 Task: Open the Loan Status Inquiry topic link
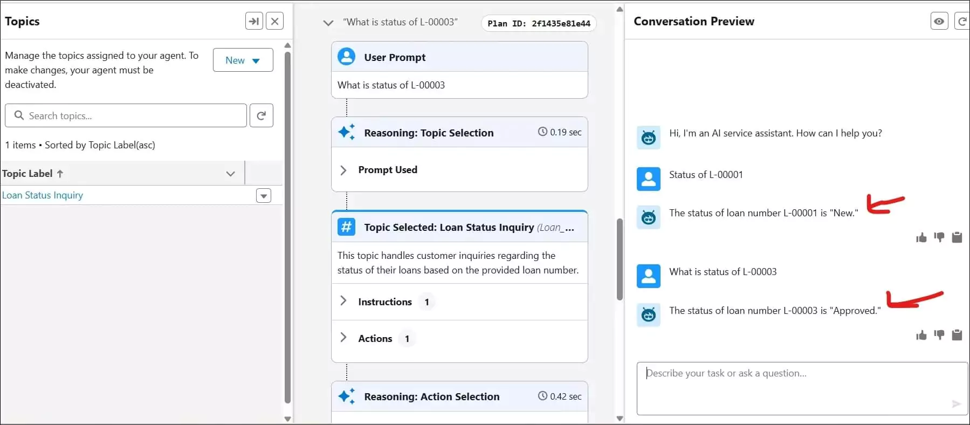tap(43, 195)
